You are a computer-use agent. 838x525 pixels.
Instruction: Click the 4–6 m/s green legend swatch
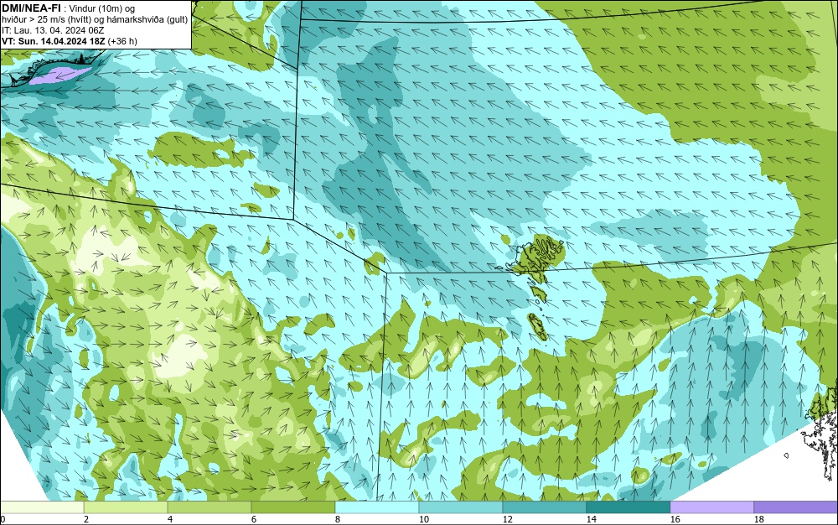(x=209, y=507)
